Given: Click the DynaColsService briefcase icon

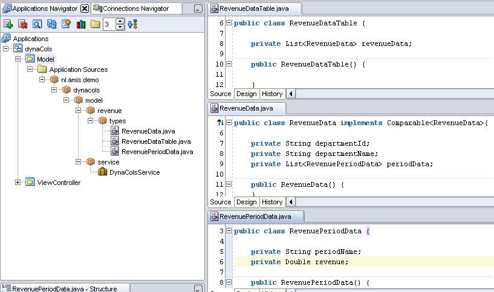Looking at the screenshot, I should coord(103,172).
